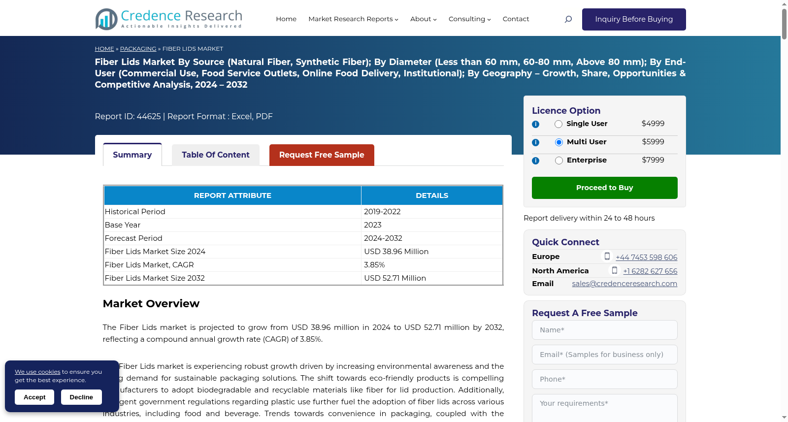
Task: Open search with the magnifier icon
Action: click(x=568, y=19)
